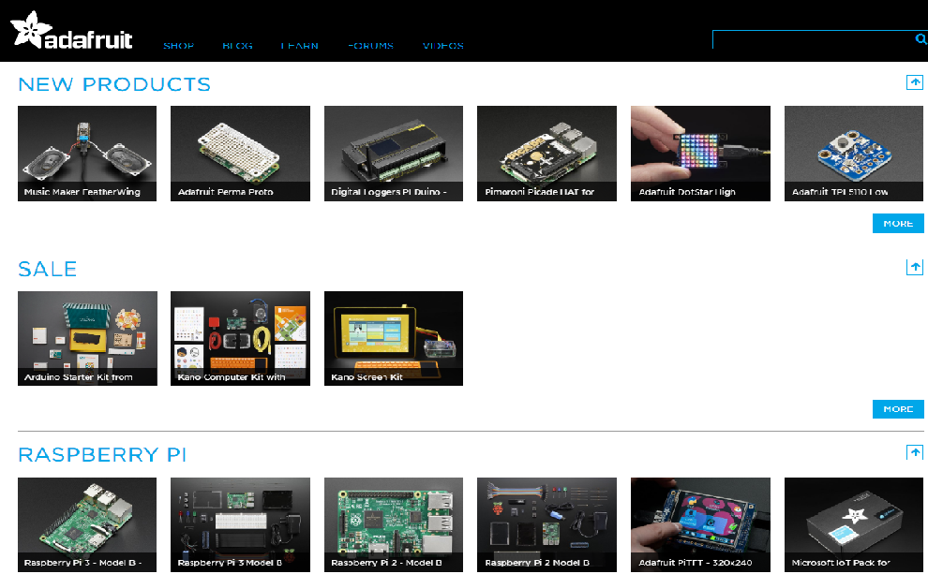928x574 pixels.
Task: Open Adafruit TPL5110 Low product thumbnail
Action: tap(853, 154)
